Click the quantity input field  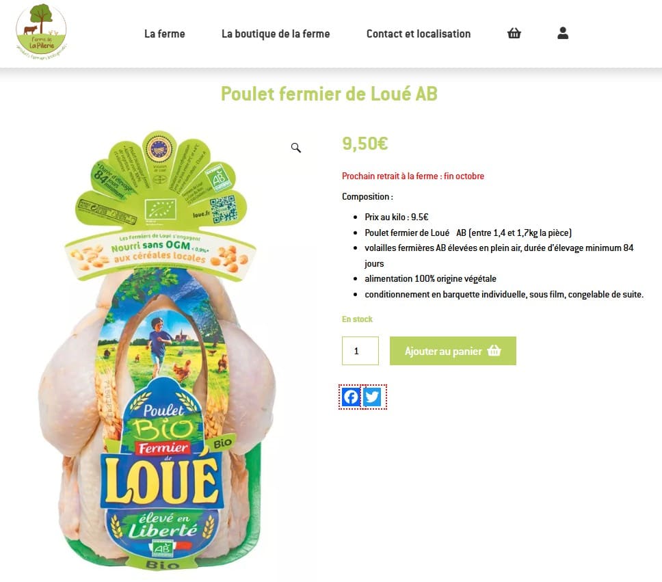(360, 351)
